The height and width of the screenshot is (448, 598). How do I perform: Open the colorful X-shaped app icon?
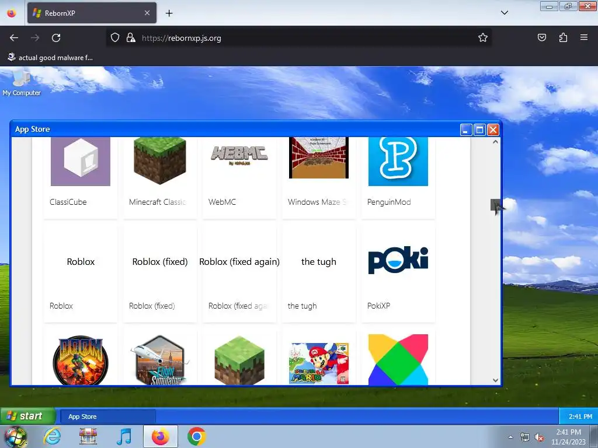coord(398,359)
